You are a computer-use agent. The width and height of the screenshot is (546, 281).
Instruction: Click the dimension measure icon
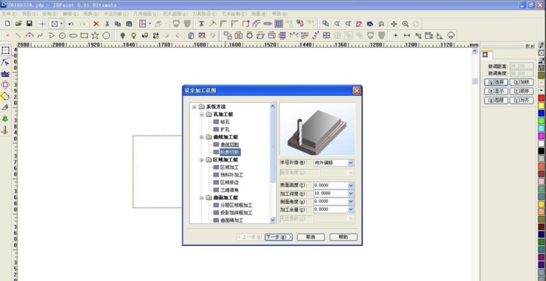407,36
